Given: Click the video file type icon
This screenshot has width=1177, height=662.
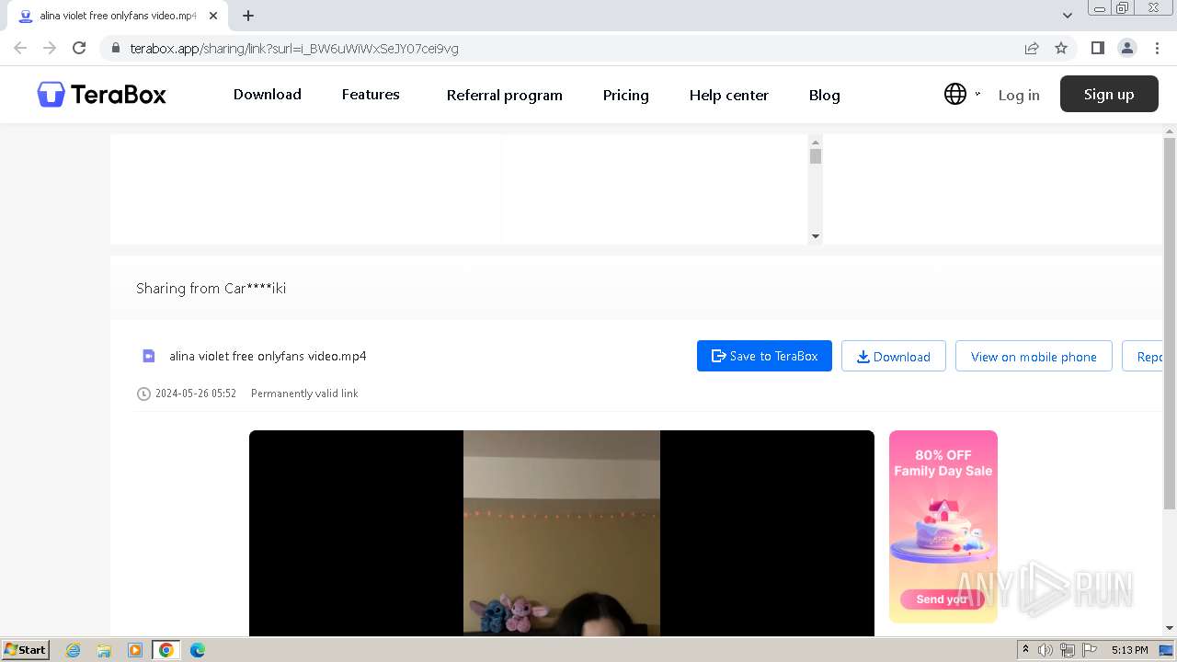Looking at the screenshot, I should pos(149,356).
